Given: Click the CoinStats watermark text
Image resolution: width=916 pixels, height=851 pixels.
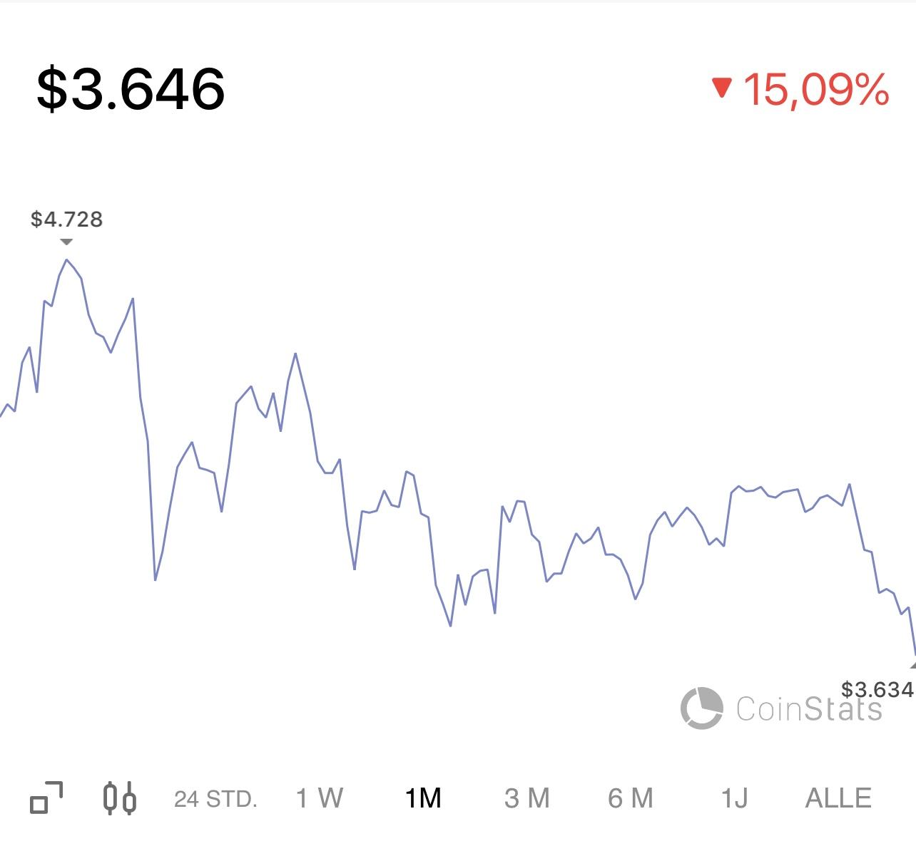Looking at the screenshot, I should tap(809, 708).
